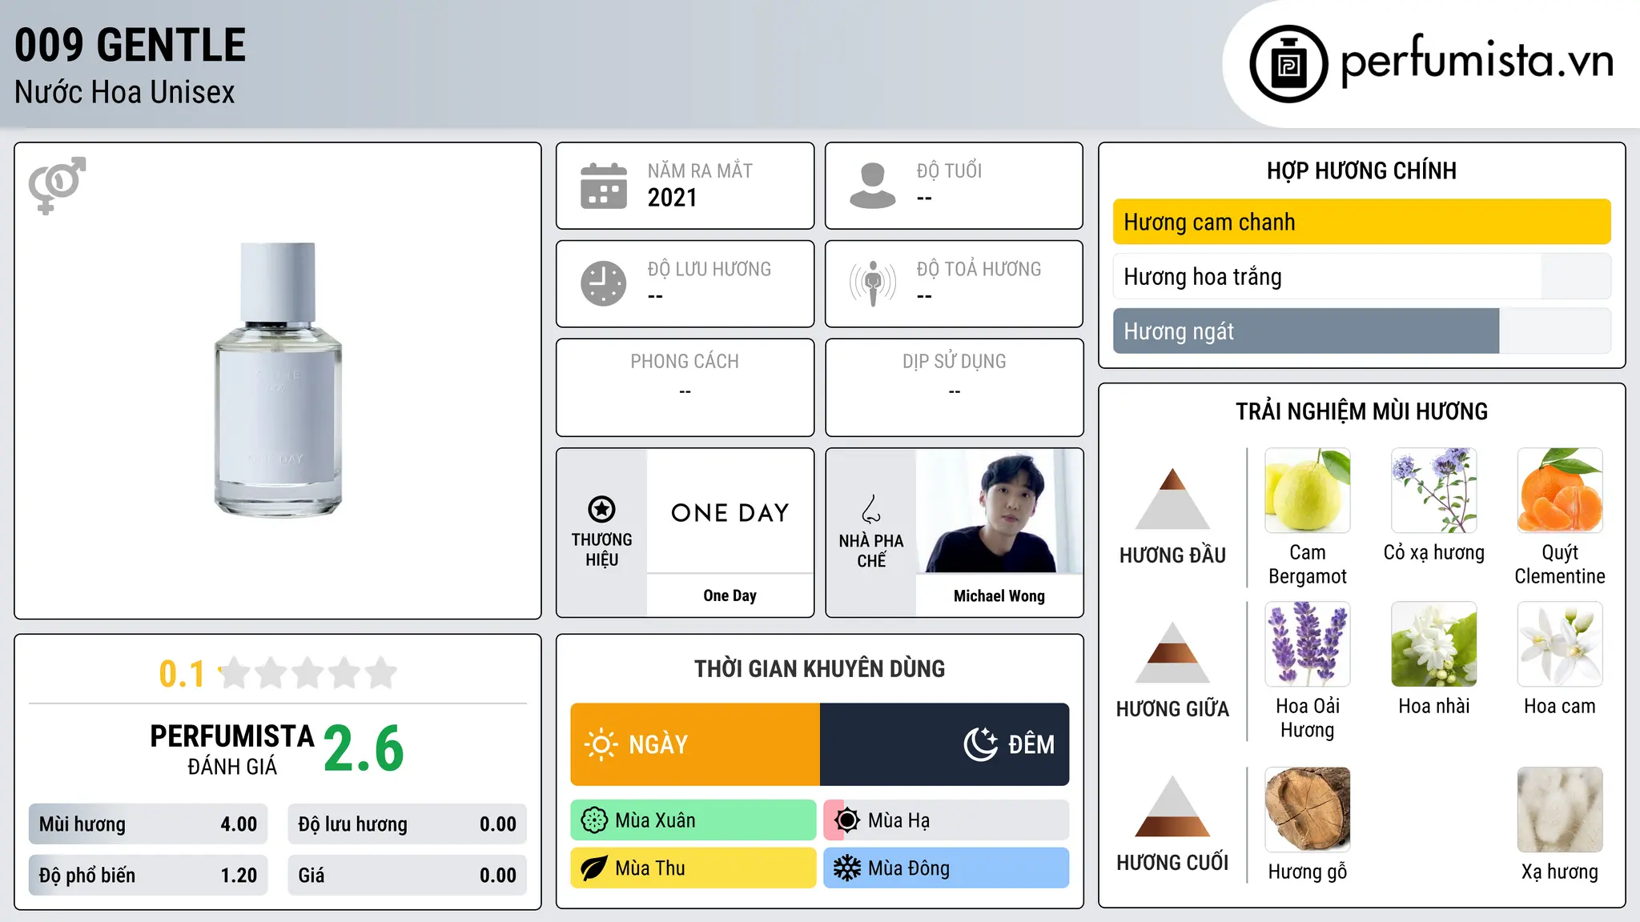Open the Cỏ xạ hương note image
This screenshot has width=1640, height=922.
[x=1434, y=491]
